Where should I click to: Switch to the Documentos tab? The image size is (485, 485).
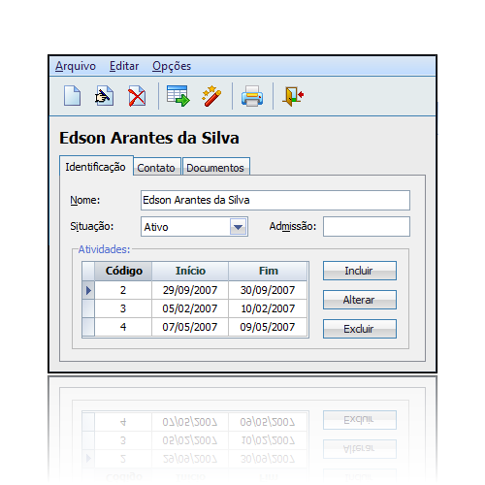point(216,167)
